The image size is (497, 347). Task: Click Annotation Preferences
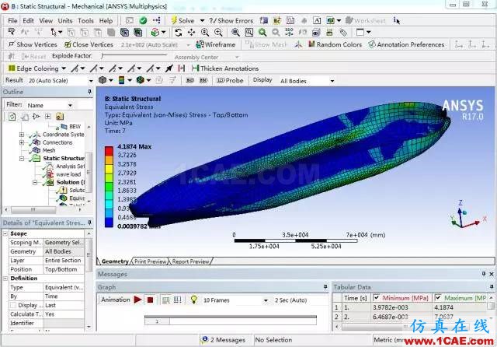(x=406, y=44)
